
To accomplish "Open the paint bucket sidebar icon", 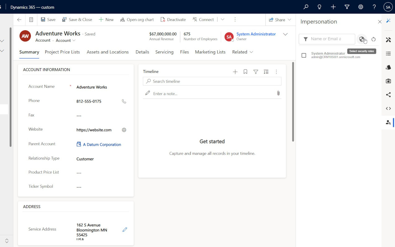I will (x=388, y=67).
